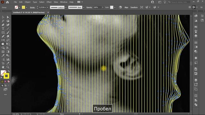The image size is (205, 115).
Task: Enable Draw Normal mode
Action: [2, 85]
